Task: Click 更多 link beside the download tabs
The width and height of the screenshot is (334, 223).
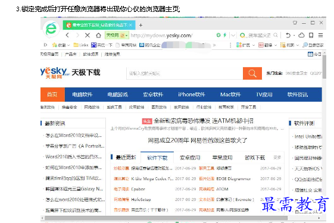Action: point(277,158)
